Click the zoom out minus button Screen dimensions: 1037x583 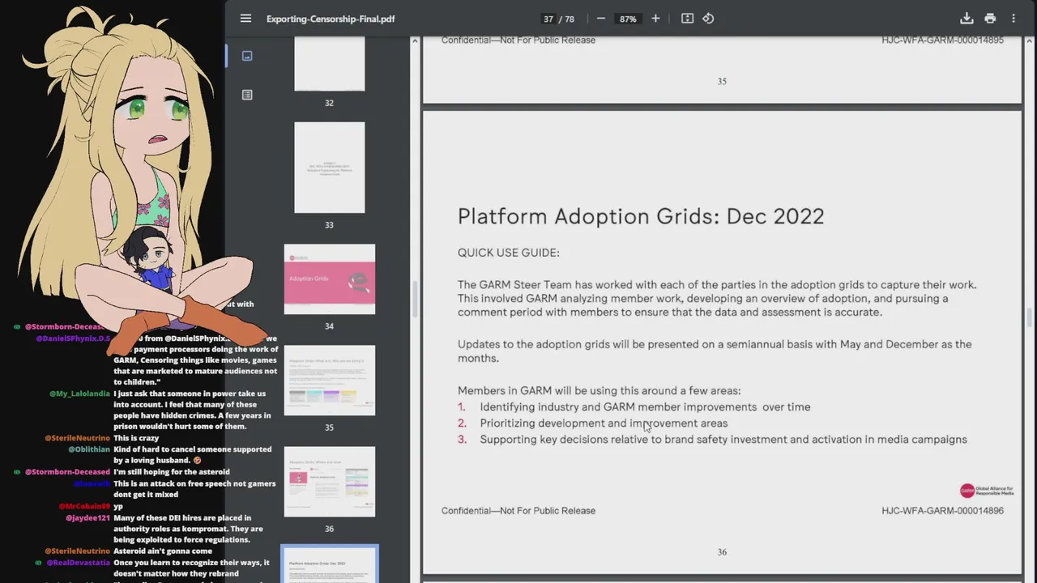click(600, 19)
